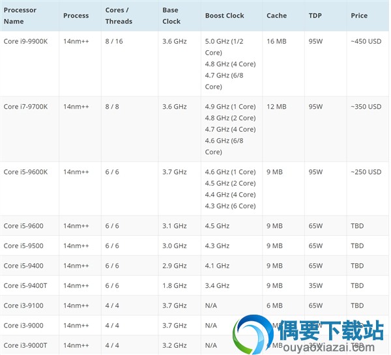Click the 3.0 GHz base clock value

[x=175, y=246]
